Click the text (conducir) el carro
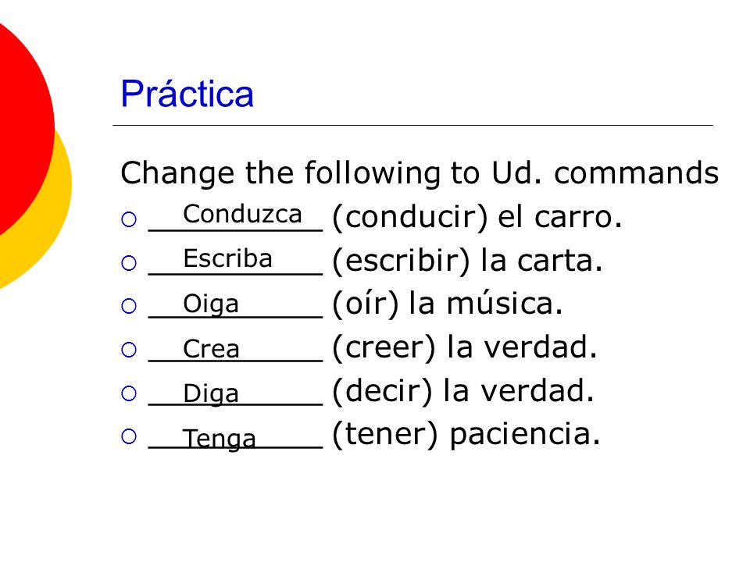Screen dimensions: 750x562 click(x=477, y=218)
